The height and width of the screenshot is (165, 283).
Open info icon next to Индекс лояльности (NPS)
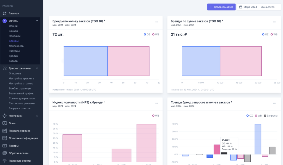pos(104,102)
